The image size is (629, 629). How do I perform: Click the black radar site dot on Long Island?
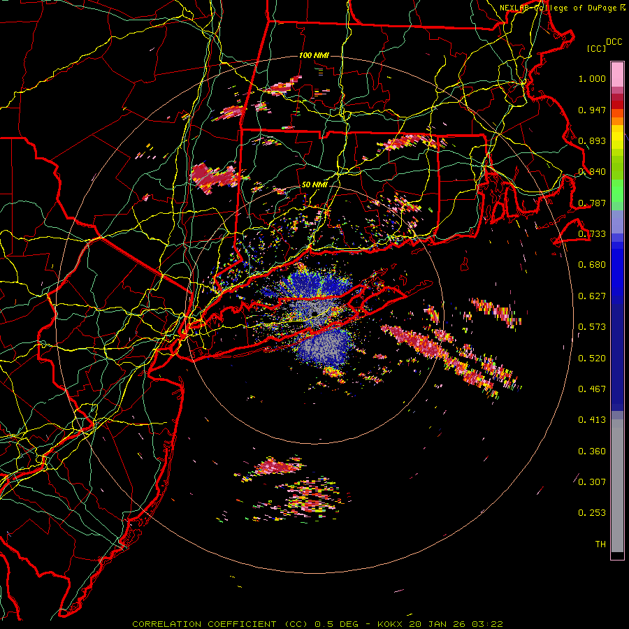[314, 313]
